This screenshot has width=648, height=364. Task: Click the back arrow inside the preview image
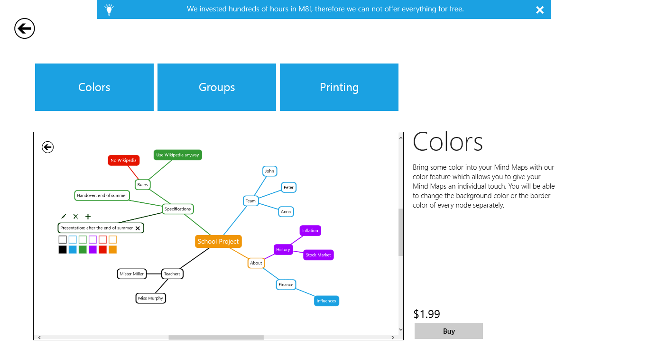[x=47, y=147]
